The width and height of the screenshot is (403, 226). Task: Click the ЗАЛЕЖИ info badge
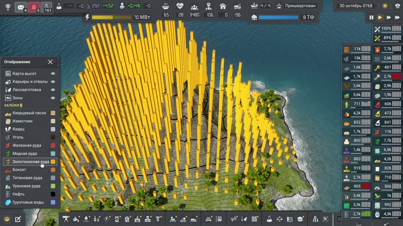click(x=21, y=105)
